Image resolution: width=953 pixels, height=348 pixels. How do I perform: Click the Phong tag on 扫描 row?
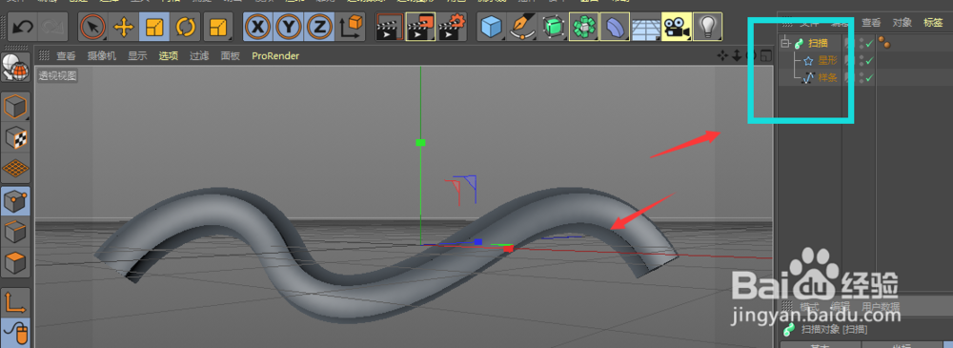(x=883, y=43)
